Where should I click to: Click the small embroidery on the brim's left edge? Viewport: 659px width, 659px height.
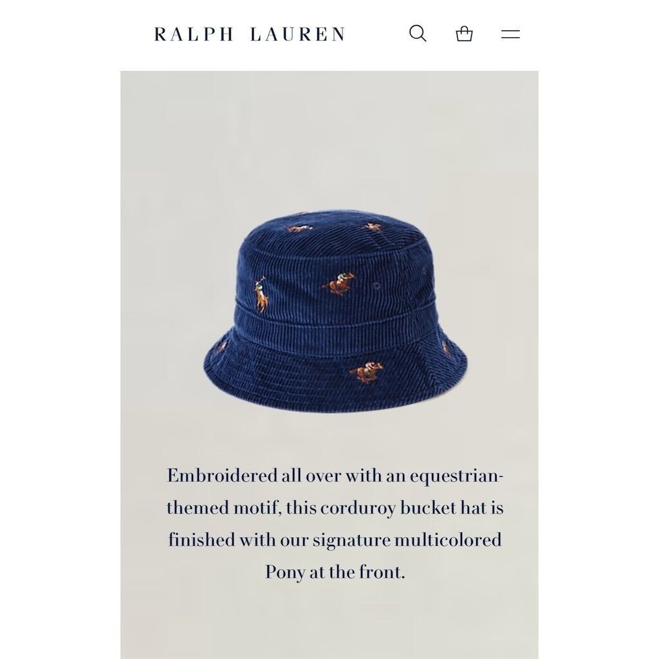point(221,347)
